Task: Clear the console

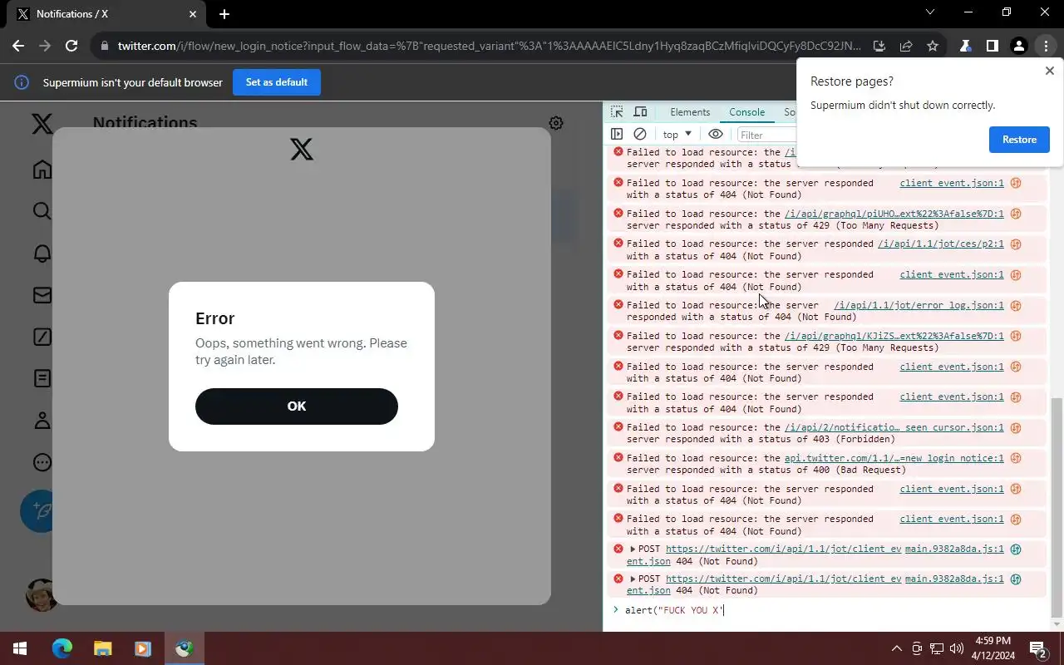Action: pyautogui.click(x=640, y=134)
